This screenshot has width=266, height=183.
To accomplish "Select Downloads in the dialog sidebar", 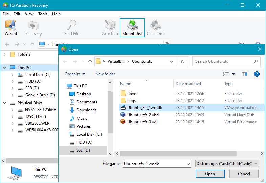I will [86, 110].
